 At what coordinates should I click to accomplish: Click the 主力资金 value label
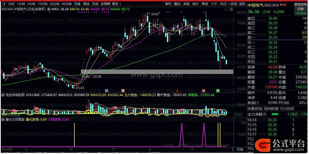140,95
